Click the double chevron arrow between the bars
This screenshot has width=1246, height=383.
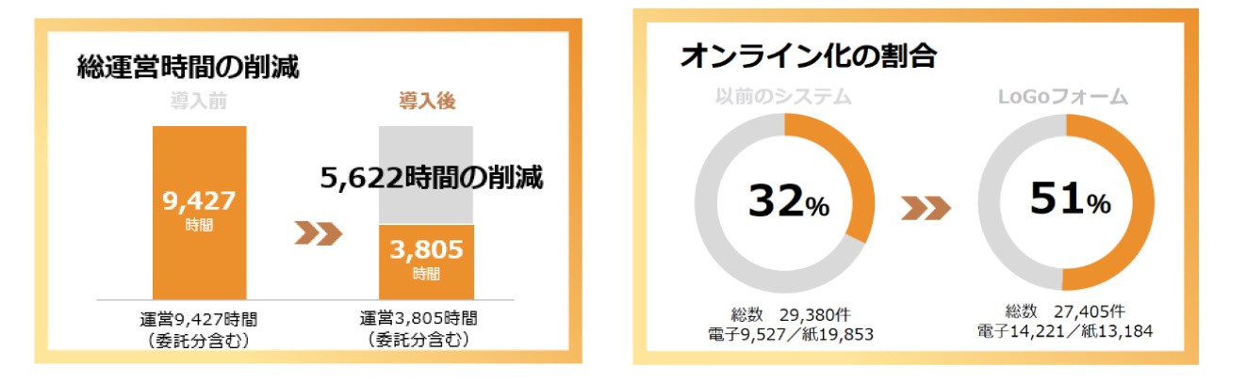point(318,233)
